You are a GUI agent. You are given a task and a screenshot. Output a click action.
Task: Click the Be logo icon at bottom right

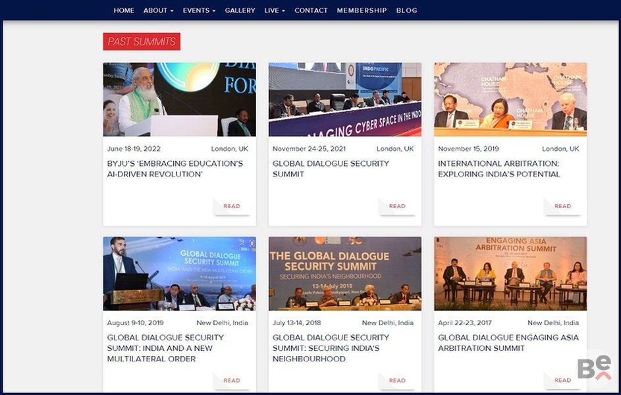(595, 368)
